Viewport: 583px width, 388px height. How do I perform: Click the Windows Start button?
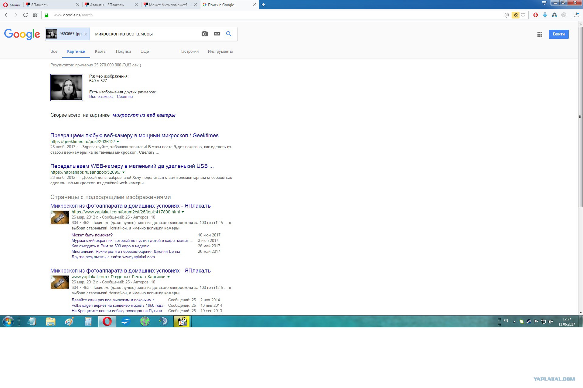pyautogui.click(x=8, y=321)
